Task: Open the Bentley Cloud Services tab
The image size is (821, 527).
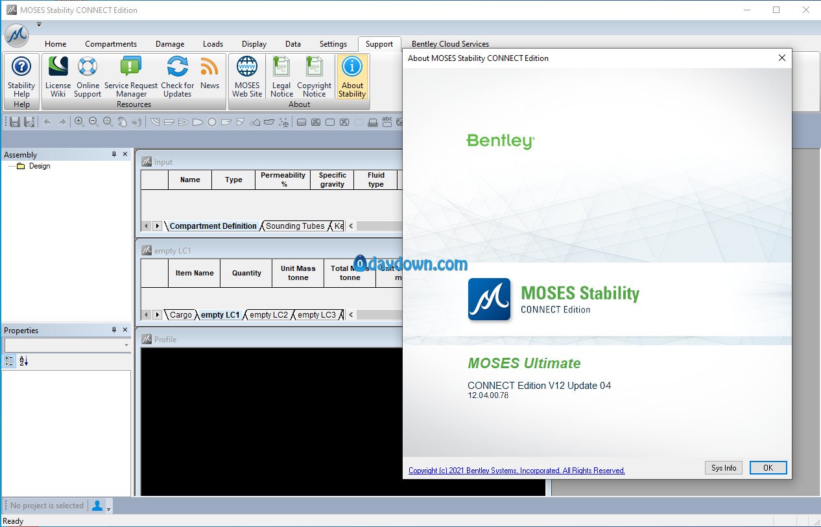Action: 450,44
